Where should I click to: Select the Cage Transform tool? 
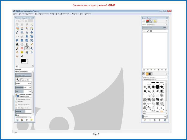point(32,40)
